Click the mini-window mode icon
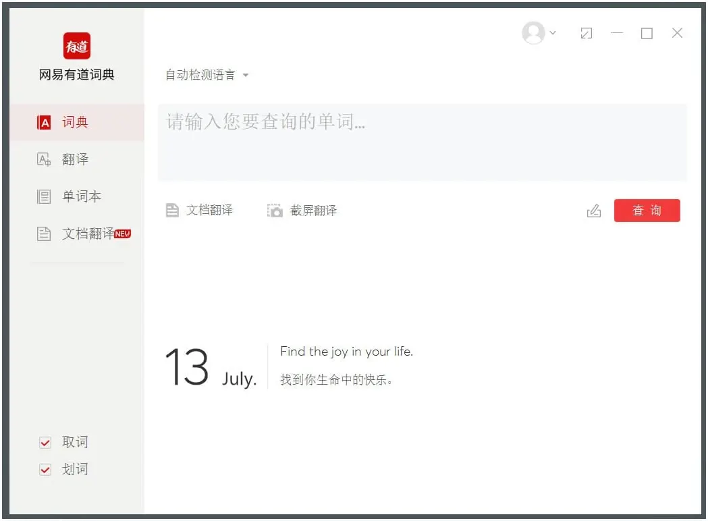Viewport: 708px width, 521px height. (x=587, y=33)
